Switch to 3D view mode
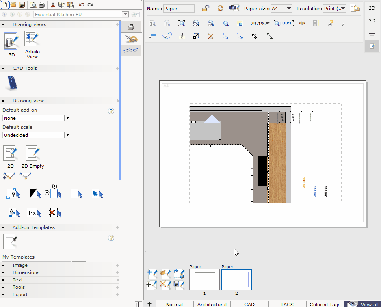Screen dimensions: 381x307 pos(372,21)
